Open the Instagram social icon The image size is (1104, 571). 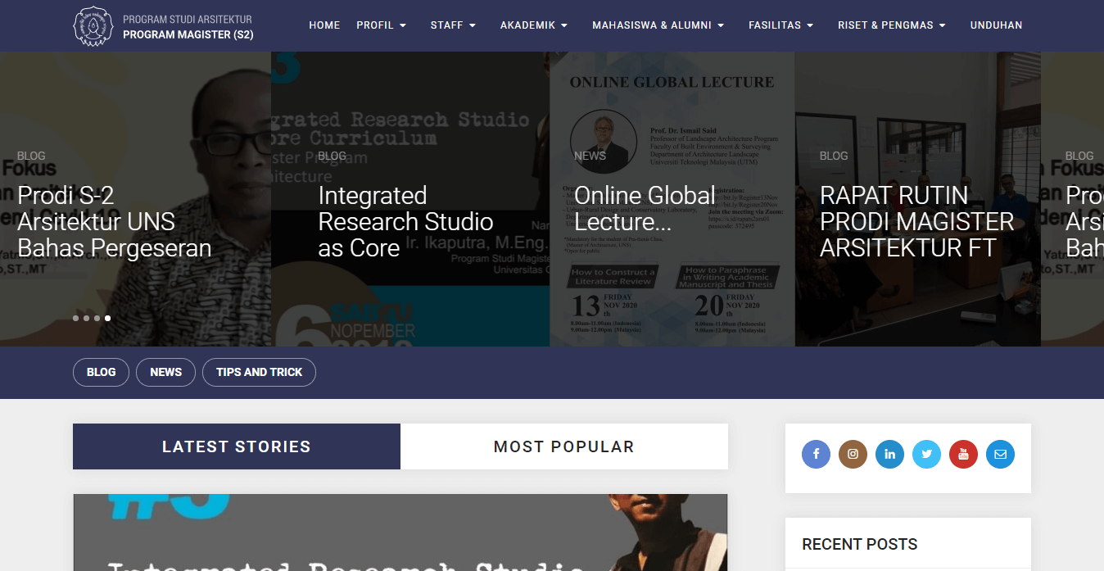point(853,454)
